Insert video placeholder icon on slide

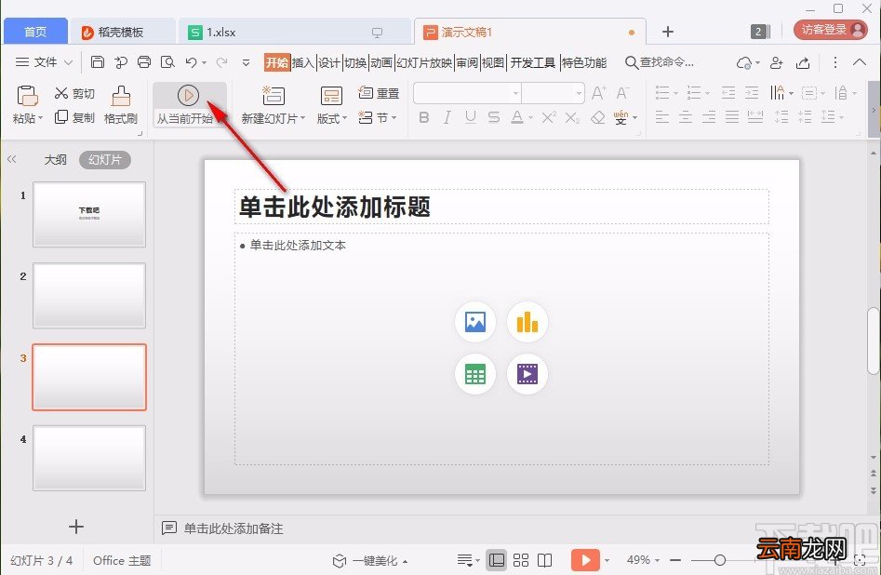(x=527, y=374)
